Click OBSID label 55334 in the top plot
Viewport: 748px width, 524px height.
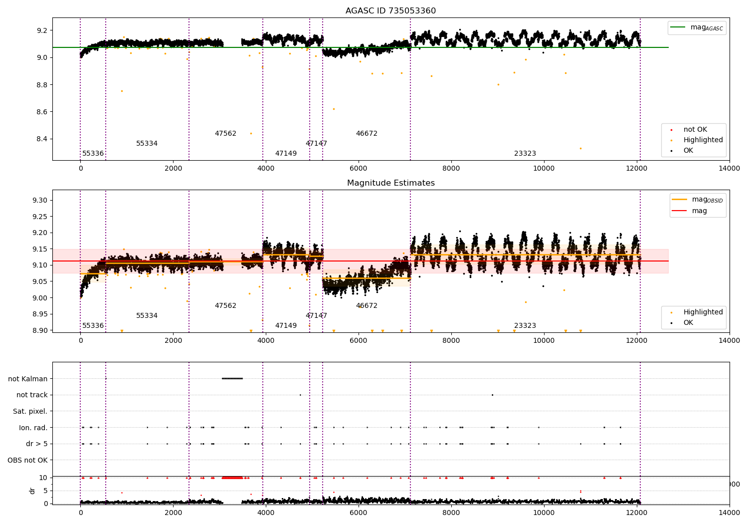(x=147, y=144)
